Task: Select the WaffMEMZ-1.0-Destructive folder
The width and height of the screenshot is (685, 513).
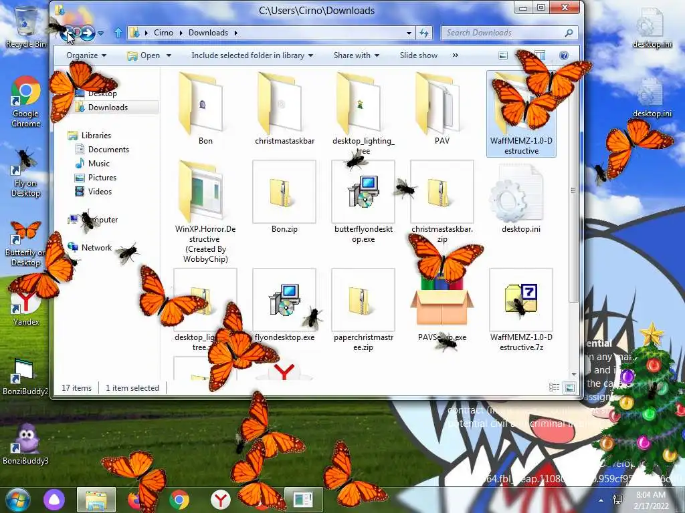Action: click(x=521, y=114)
